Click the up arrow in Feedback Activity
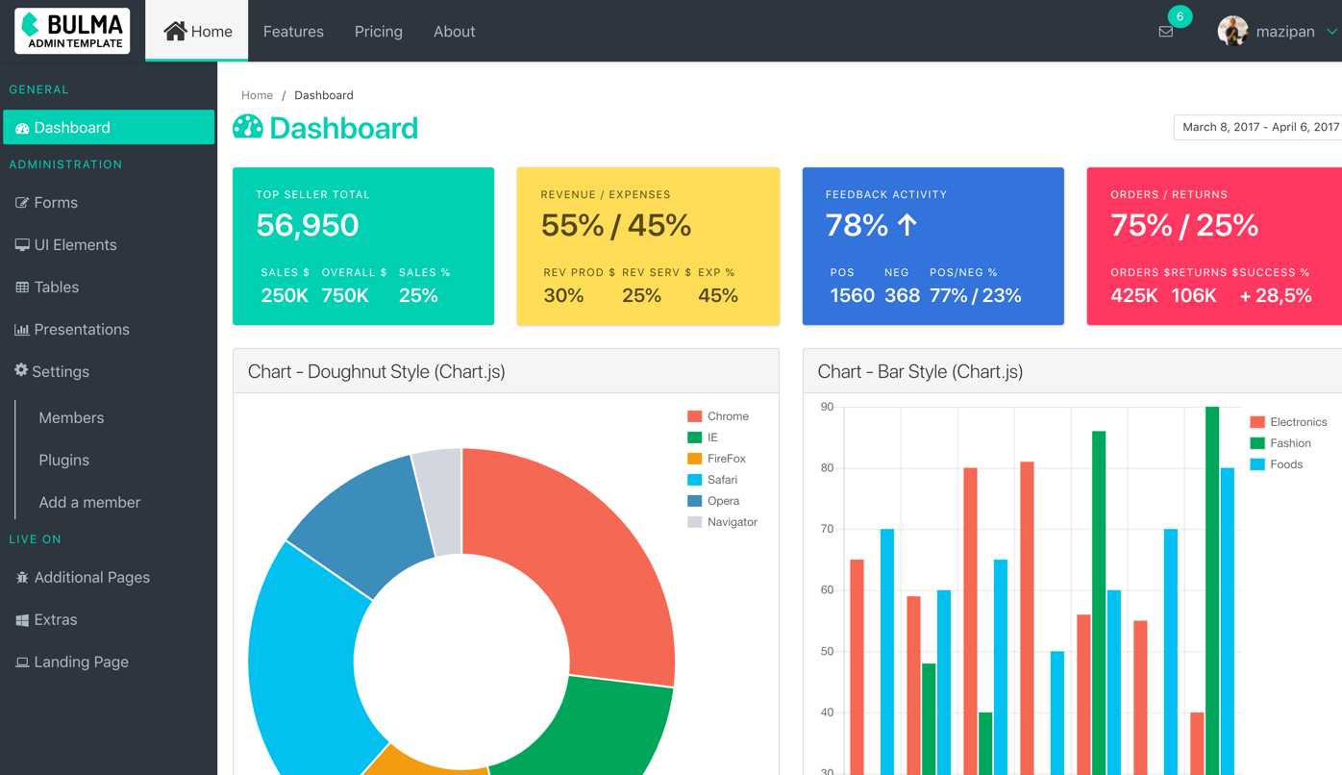The width and height of the screenshot is (1342, 775). pyautogui.click(x=907, y=225)
